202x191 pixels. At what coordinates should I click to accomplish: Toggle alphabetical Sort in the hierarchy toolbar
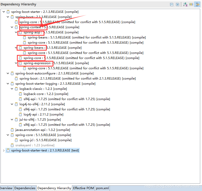pyautogui.click(x=185, y=5)
